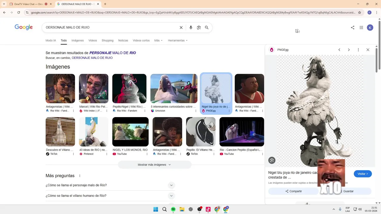Open three-dot menu for Univision result
The width and height of the screenshot is (381, 214).
click(196, 111)
